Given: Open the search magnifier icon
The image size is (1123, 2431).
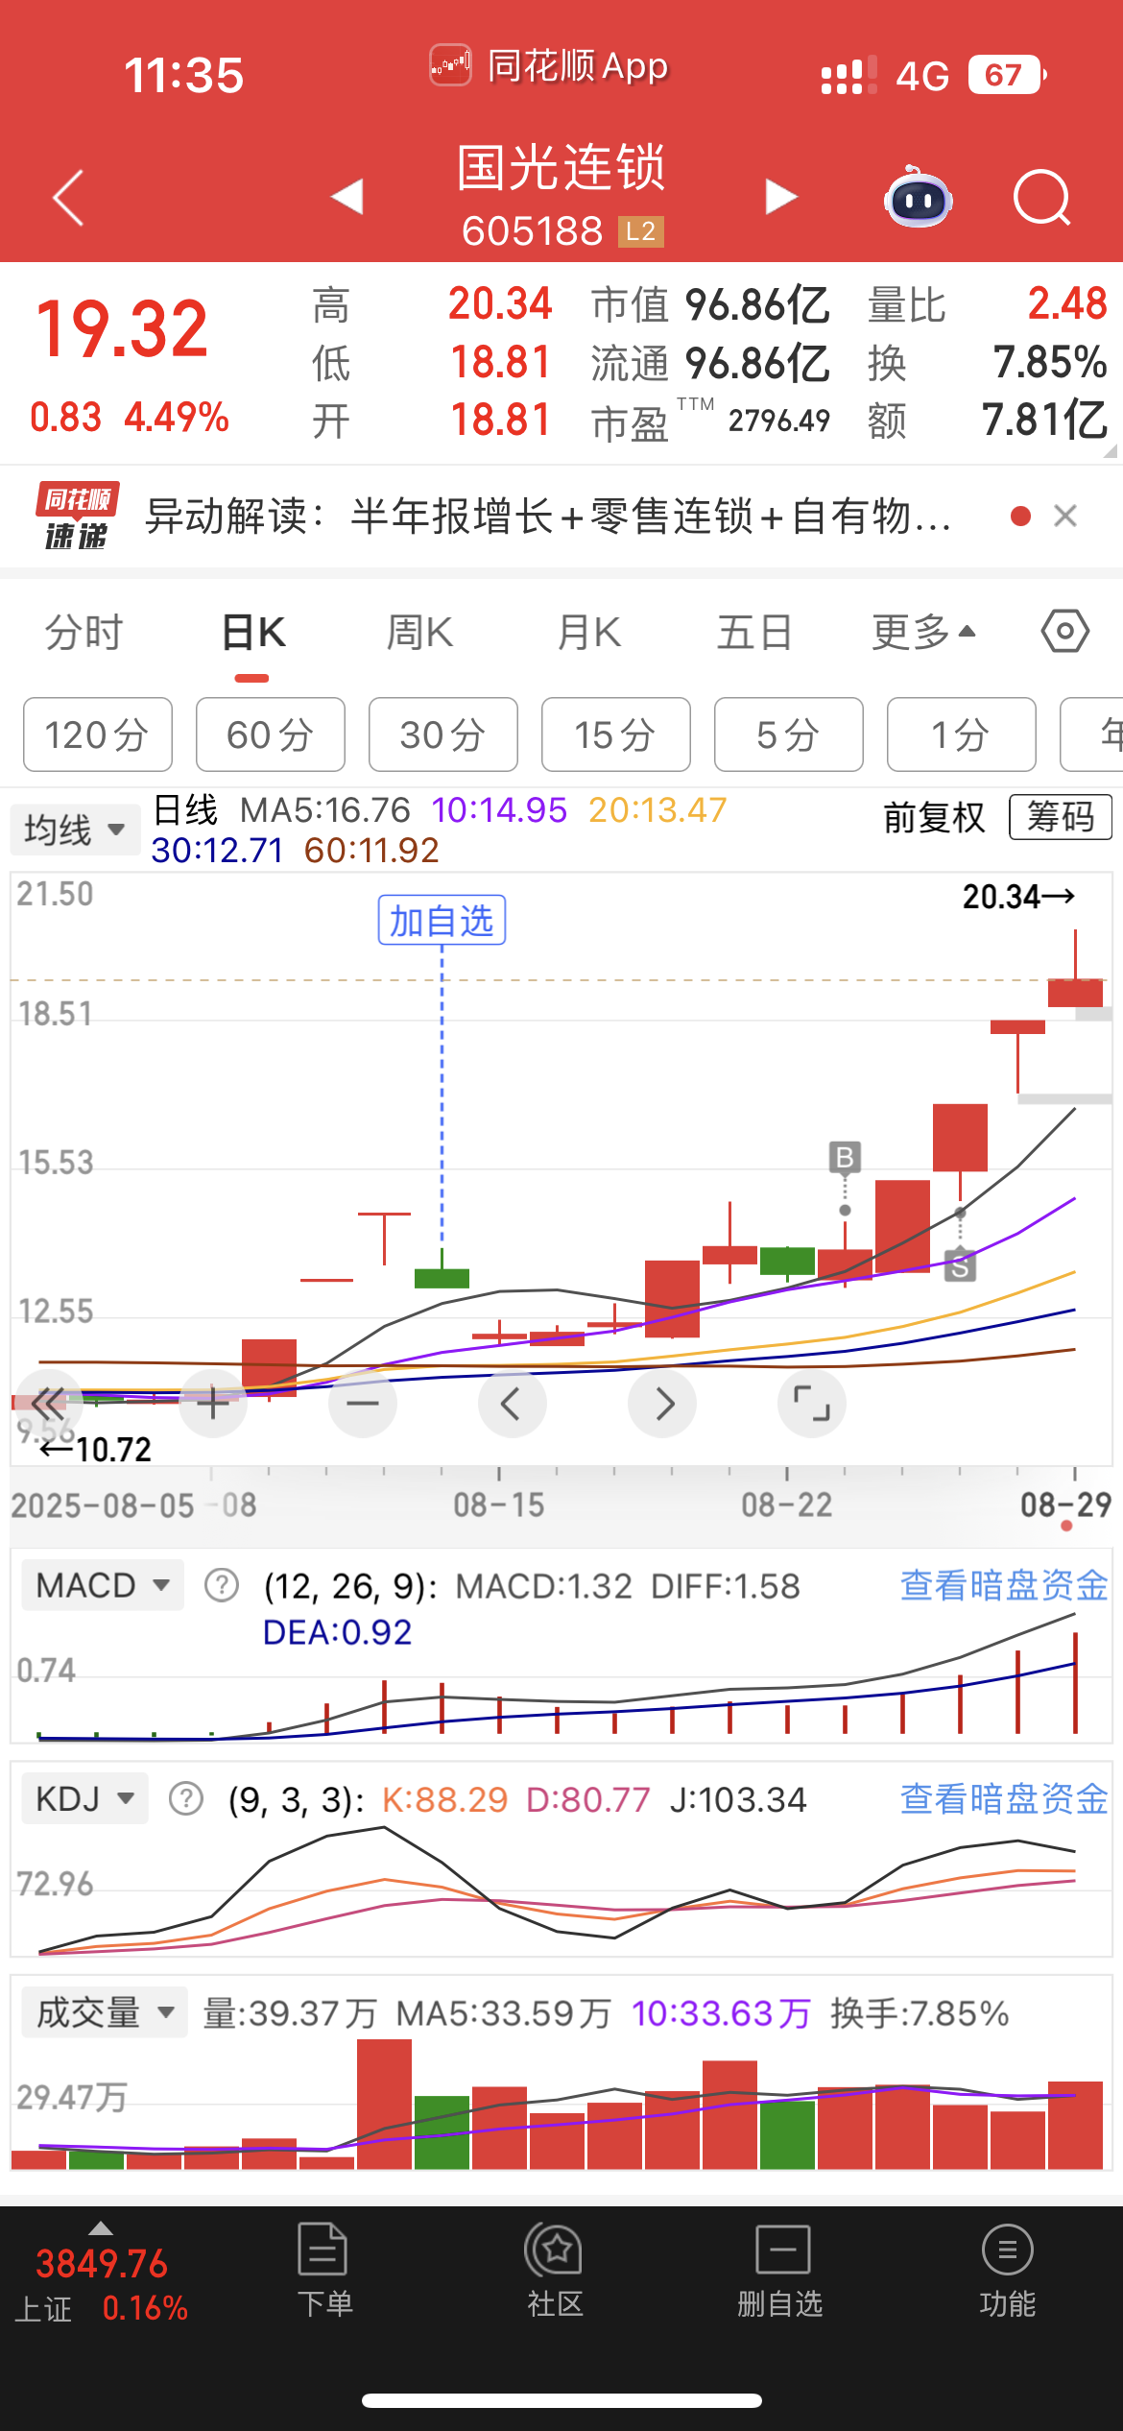Looking at the screenshot, I should 1042,198.
